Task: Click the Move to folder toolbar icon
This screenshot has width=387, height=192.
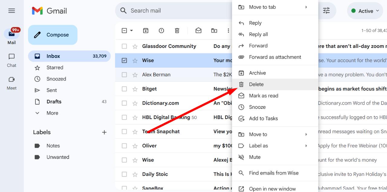Action: coord(214,30)
